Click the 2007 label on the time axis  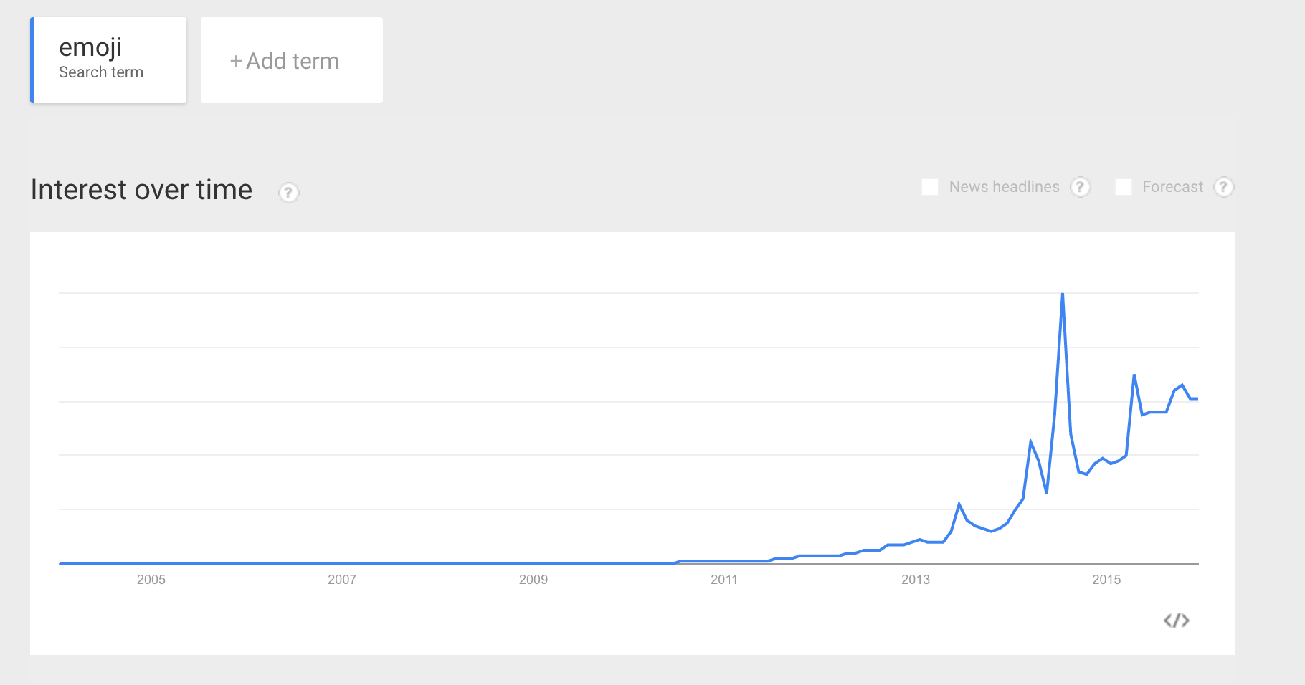point(342,580)
